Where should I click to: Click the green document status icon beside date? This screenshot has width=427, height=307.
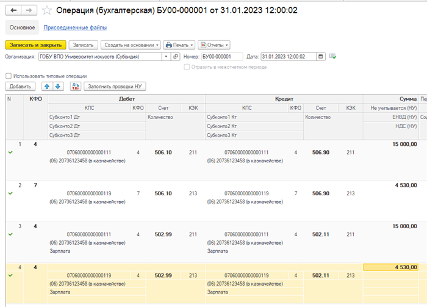click(332, 56)
